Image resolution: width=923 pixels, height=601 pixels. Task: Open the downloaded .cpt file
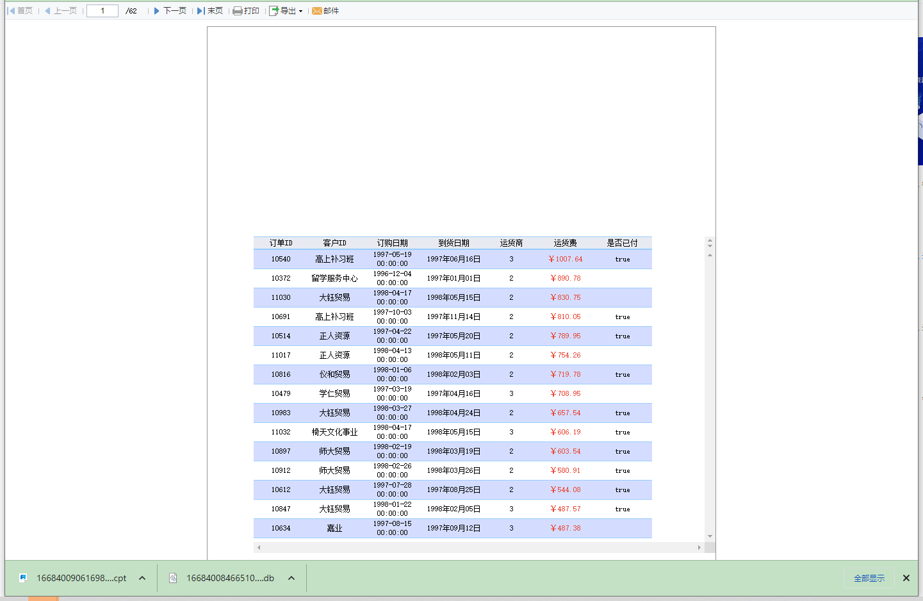click(x=81, y=578)
